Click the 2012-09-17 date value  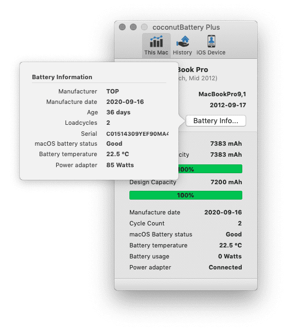[228, 105]
